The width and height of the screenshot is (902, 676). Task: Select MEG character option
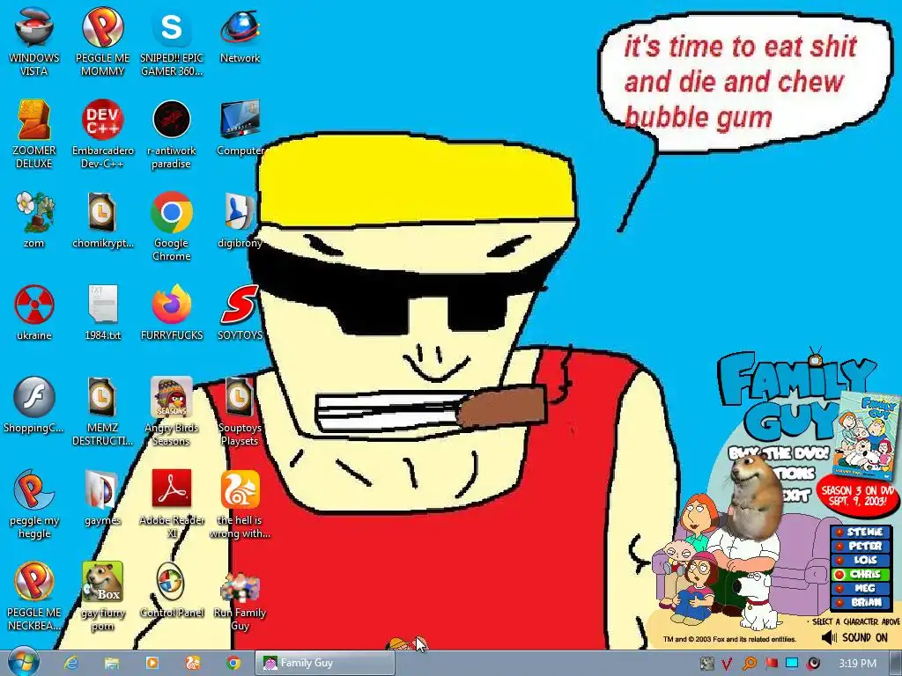(x=860, y=588)
